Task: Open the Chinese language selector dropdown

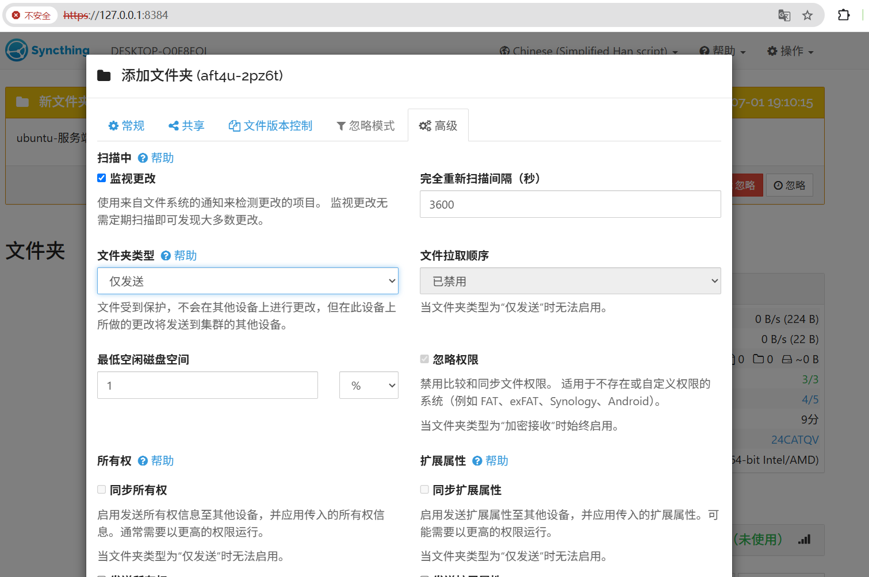Action: point(589,51)
